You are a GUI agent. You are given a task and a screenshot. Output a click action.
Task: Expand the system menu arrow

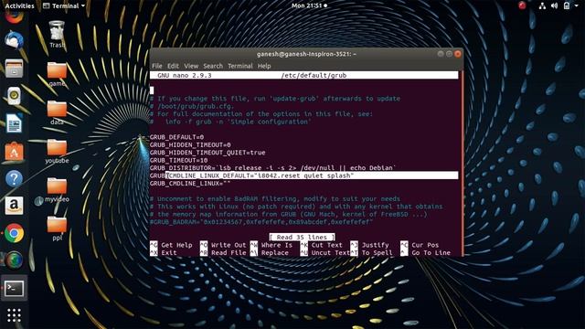point(577,6)
